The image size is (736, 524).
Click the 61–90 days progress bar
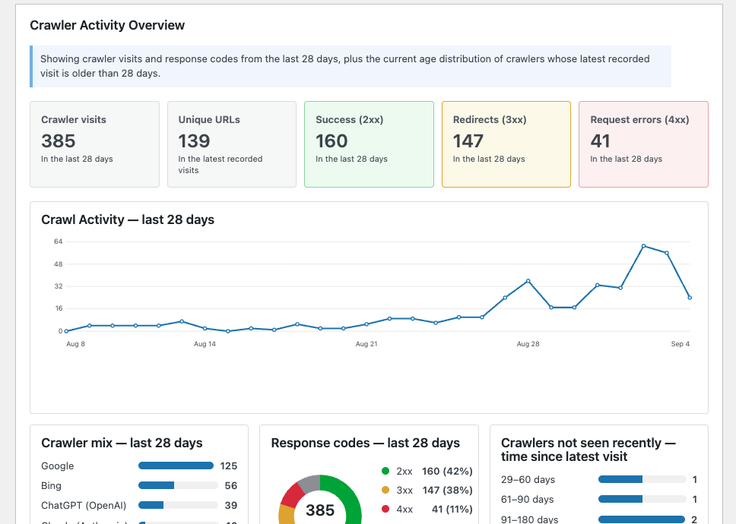coord(642,499)
